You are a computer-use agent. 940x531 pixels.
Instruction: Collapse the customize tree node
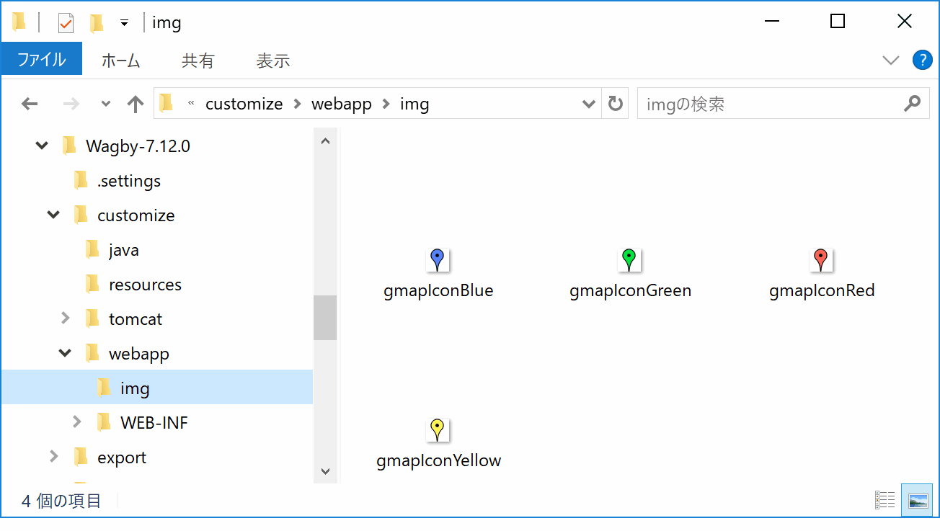(53, 215)
